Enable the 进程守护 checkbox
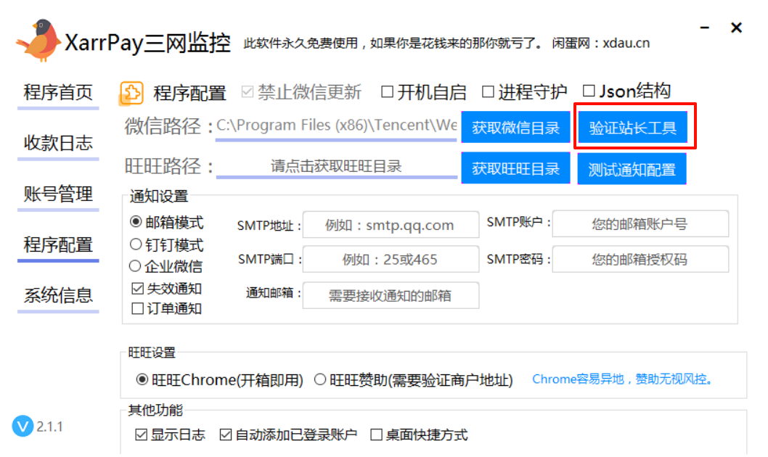 point(488,91)
